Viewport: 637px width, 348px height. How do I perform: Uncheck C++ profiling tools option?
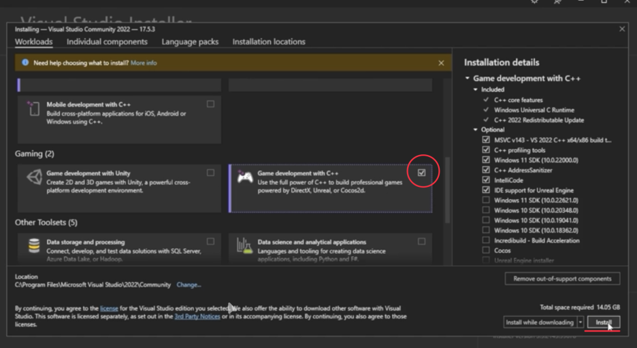[486, 150]
